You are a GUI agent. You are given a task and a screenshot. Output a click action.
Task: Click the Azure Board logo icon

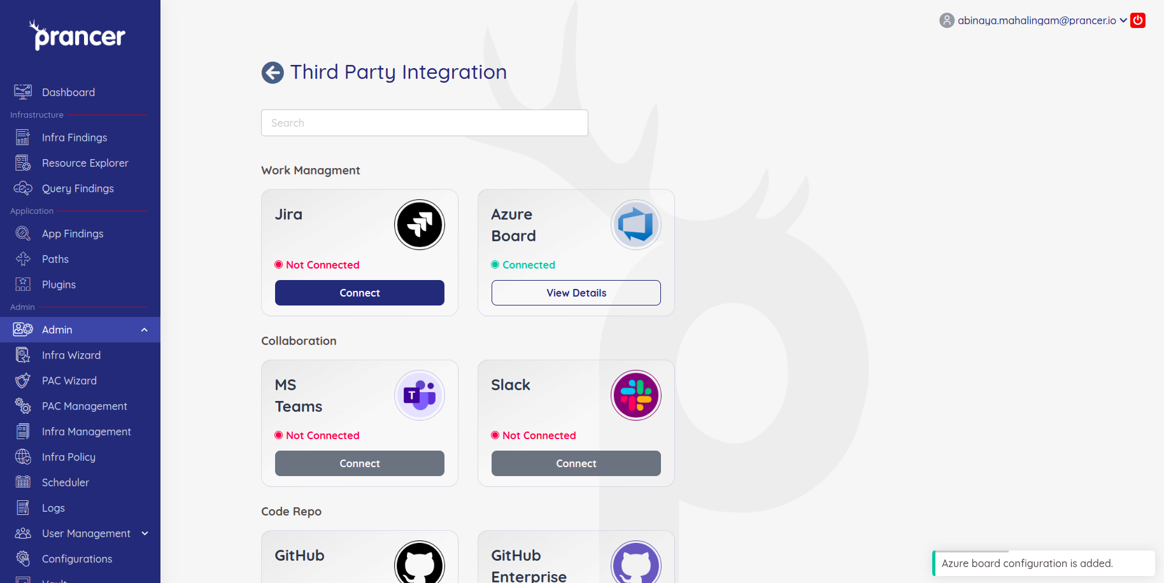click(636, 225)
